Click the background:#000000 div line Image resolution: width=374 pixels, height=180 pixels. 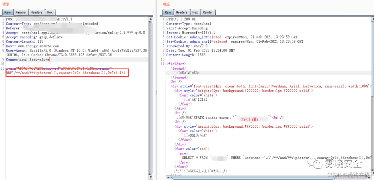[x=243, y=91]
